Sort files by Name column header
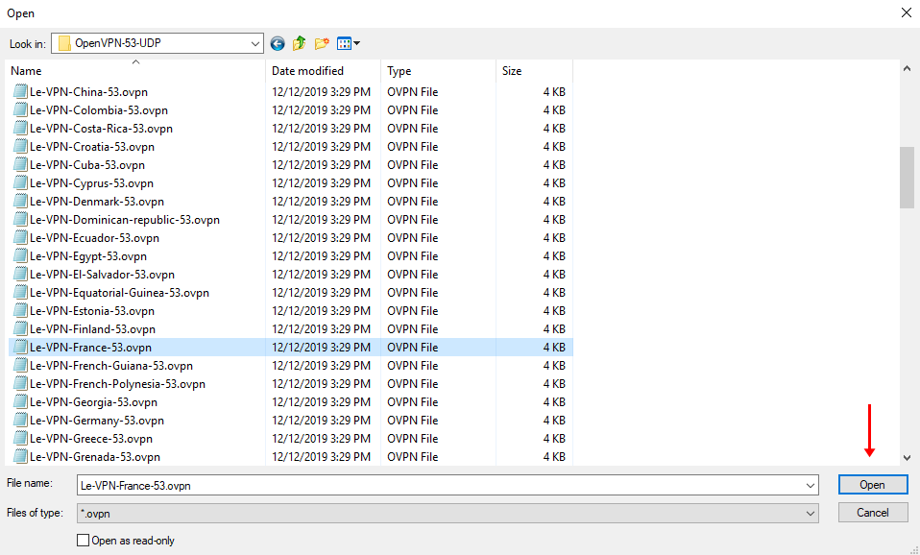The width and height of the screenshot is (920, 555). tap(135, 70)
